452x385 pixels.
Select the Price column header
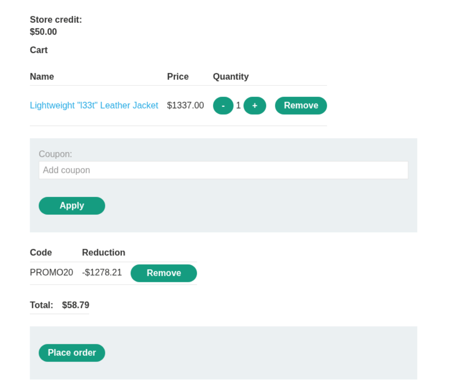[178, 77]
